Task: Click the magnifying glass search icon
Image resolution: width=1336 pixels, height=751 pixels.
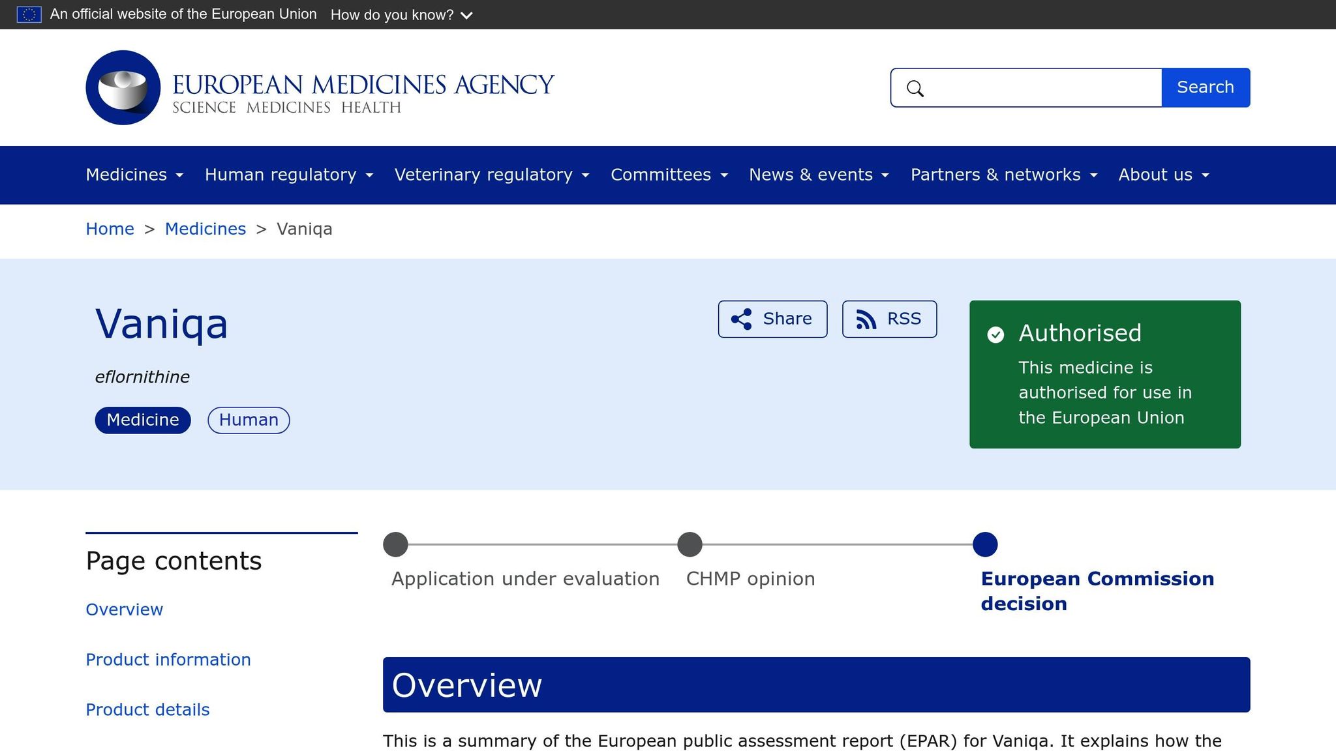Action: pyautogui.click(x=915, y=89)
